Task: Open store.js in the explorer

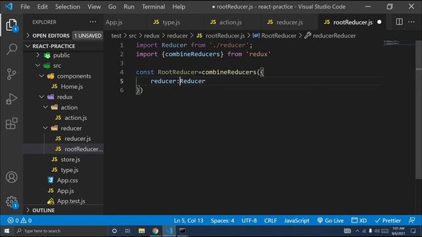Action: click(71, 159)
